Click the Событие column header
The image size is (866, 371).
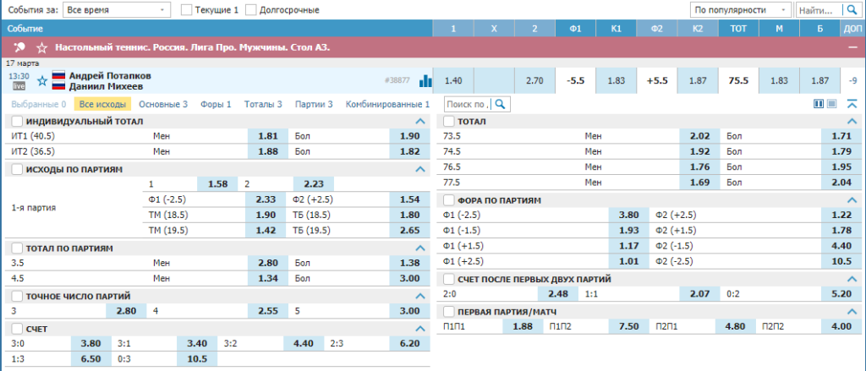[25, 29]
